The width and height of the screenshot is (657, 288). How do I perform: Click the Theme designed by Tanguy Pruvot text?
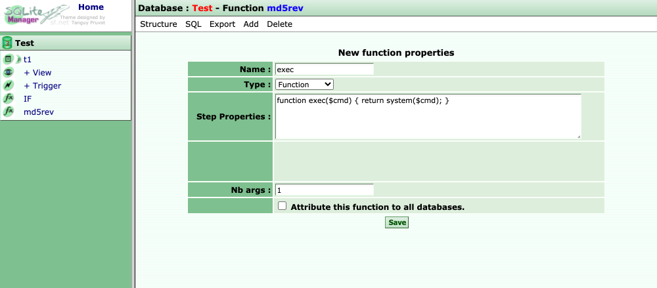[x=83, y=20]
